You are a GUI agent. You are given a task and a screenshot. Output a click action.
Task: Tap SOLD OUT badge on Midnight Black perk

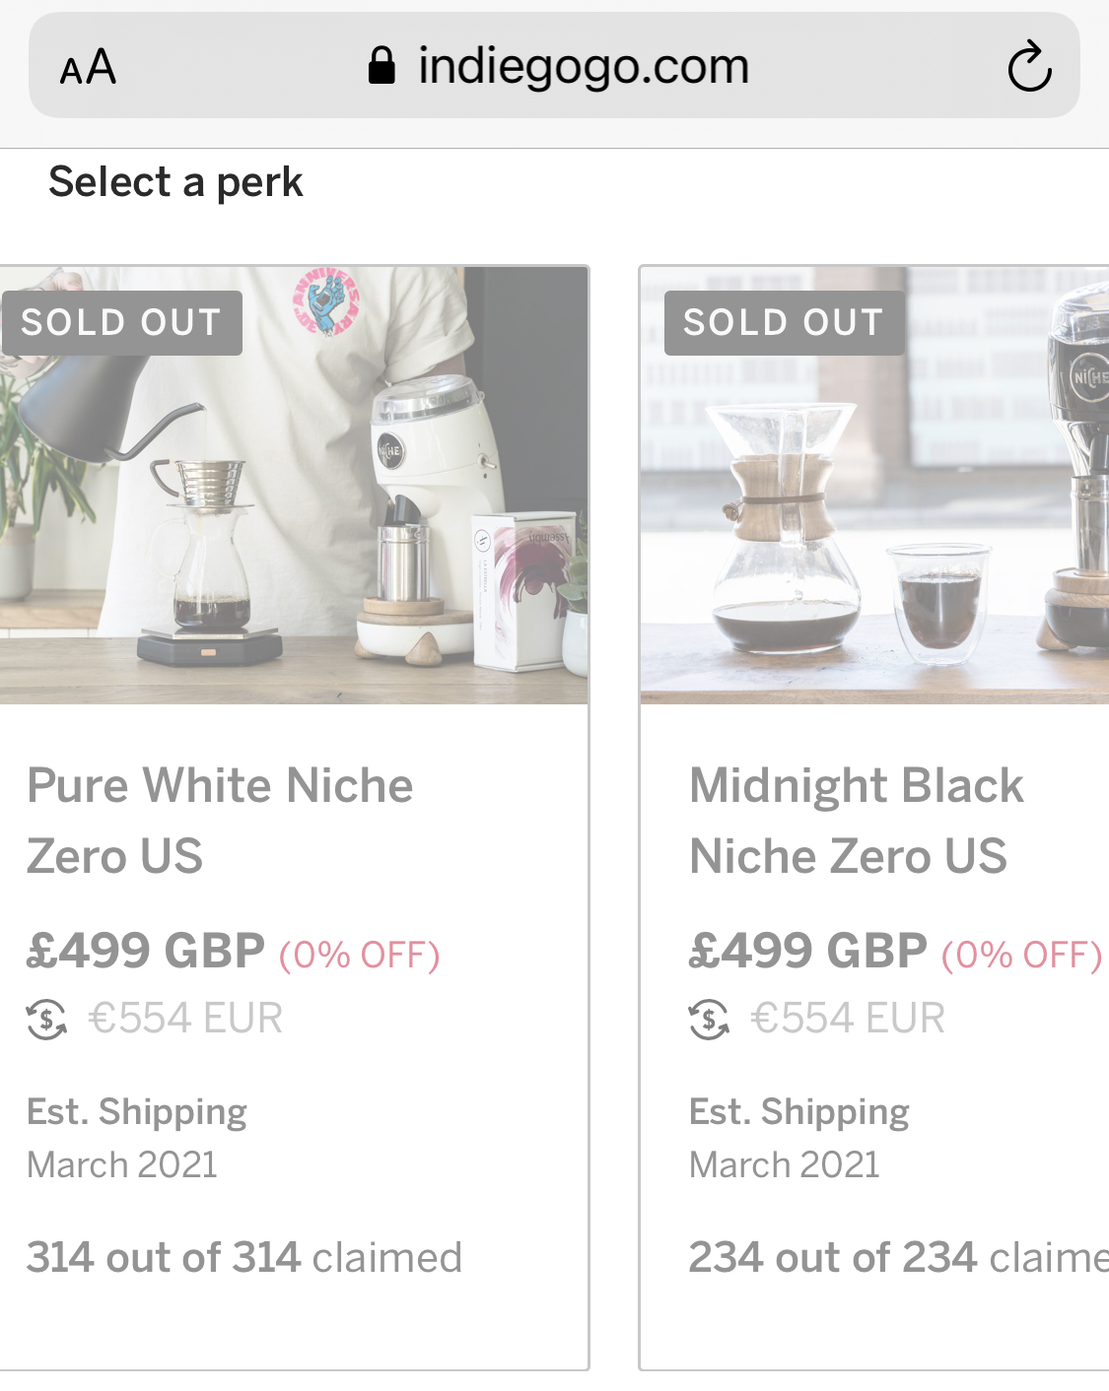pyautogui.click(x=784, y=322)
